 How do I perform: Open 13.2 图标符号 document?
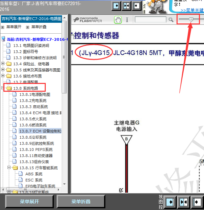tap(26, 52)
